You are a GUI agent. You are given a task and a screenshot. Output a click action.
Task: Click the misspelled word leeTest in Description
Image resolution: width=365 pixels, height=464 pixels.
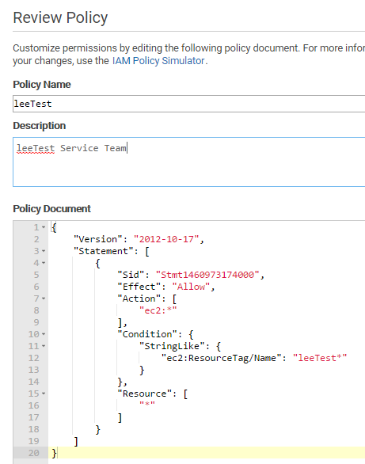(x=36, y=148)
